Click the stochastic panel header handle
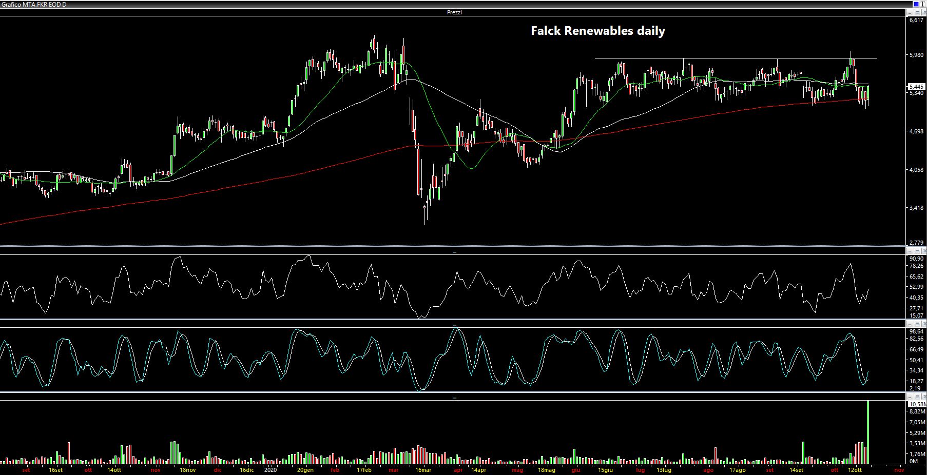This screenshot has width=927, height=475. click(x=455, y=325)
